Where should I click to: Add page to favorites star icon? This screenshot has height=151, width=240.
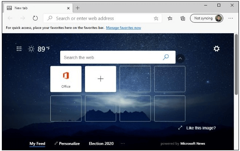coord(156,18)
